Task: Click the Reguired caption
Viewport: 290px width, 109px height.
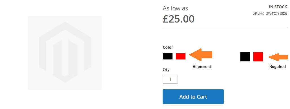Action: [277, 67]
